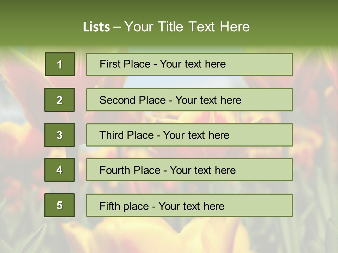Select 'Your Title Text Here' in the title
The height and width of the screenshot is (253, 338).
click(x=187, y=27)
